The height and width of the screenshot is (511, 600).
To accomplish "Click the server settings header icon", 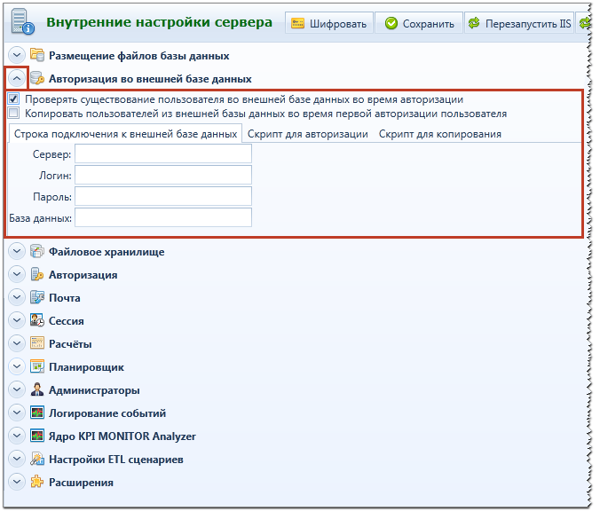I will point(22,22).
